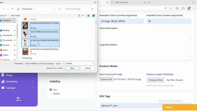
Task: Click the Short Description text area
Action: 145,36
